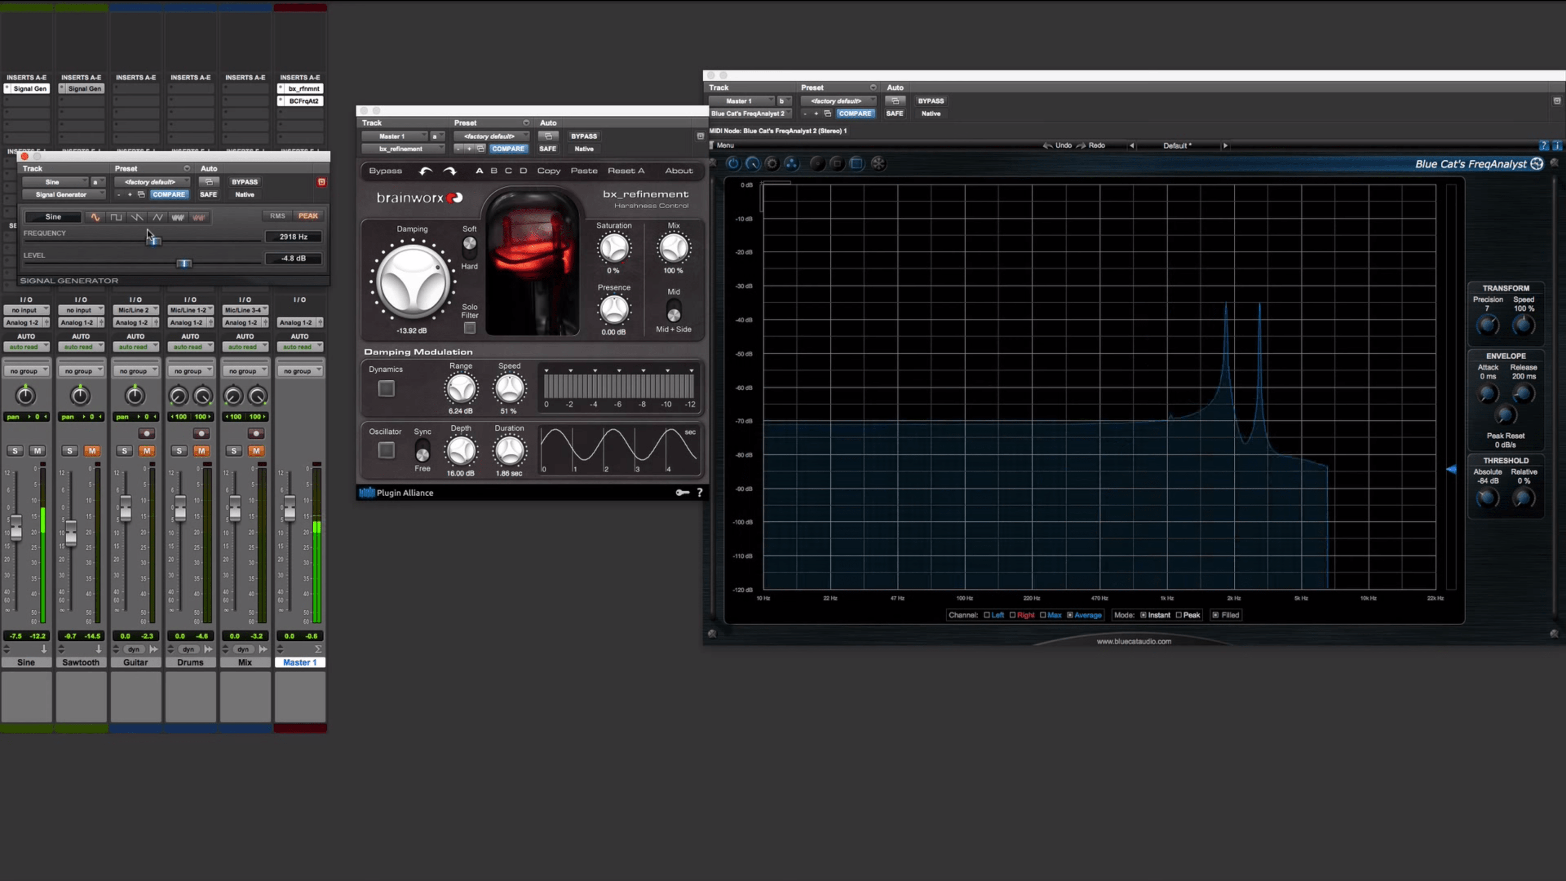
Task: Click the Signal Generator LEVEL slider handle
Action: tap(184, 264)
